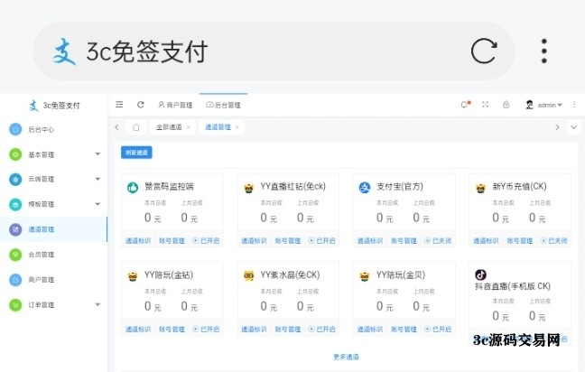Image resolution: width=585 pixels, height=372 pixels.
Task: Open 账号管理 for YY紫水晶(免CK)
Action: click(288, 329)
